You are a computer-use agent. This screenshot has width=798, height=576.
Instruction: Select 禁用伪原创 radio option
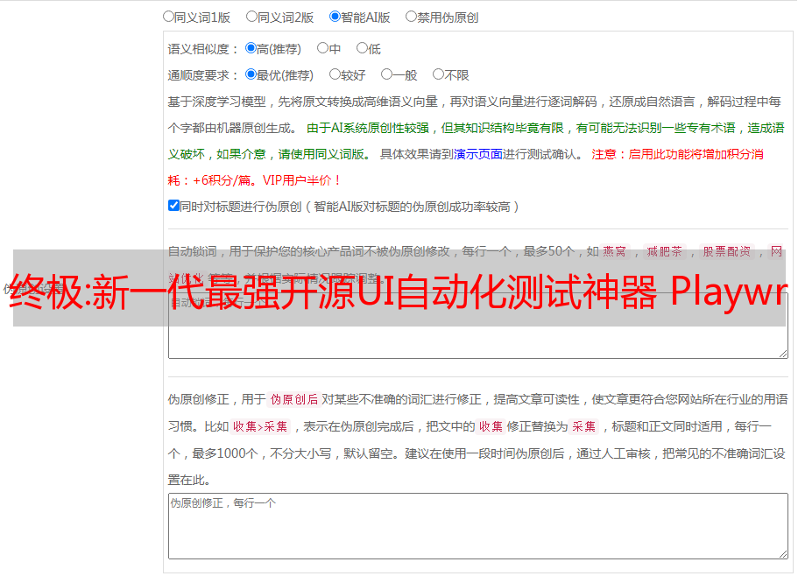tap(411, 17)
